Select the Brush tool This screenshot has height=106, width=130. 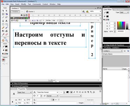click(6, 28)
